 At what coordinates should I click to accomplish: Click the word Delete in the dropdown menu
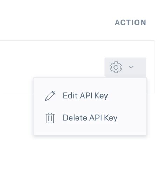coord(75,118)
